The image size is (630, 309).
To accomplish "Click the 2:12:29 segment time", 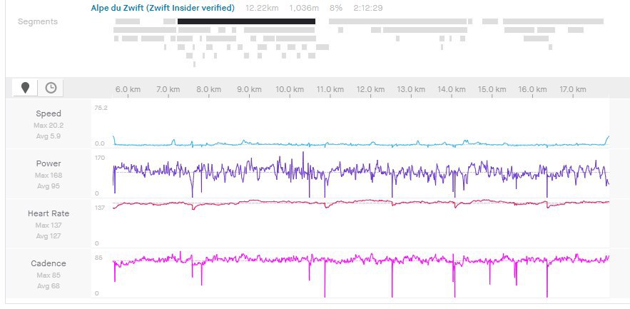I will tap(368, 8).
